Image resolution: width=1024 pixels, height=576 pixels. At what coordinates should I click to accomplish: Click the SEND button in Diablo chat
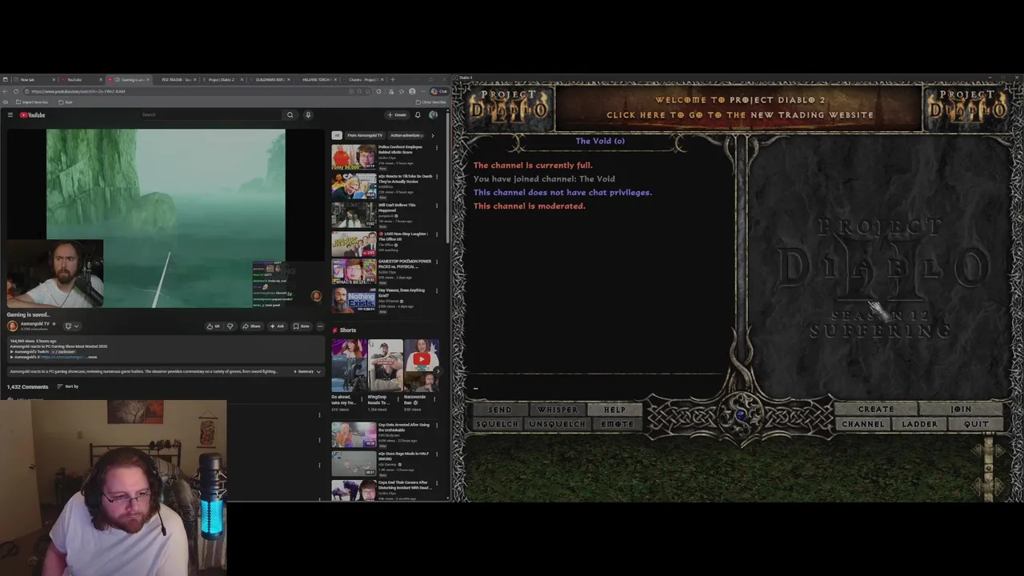point(499,410)
